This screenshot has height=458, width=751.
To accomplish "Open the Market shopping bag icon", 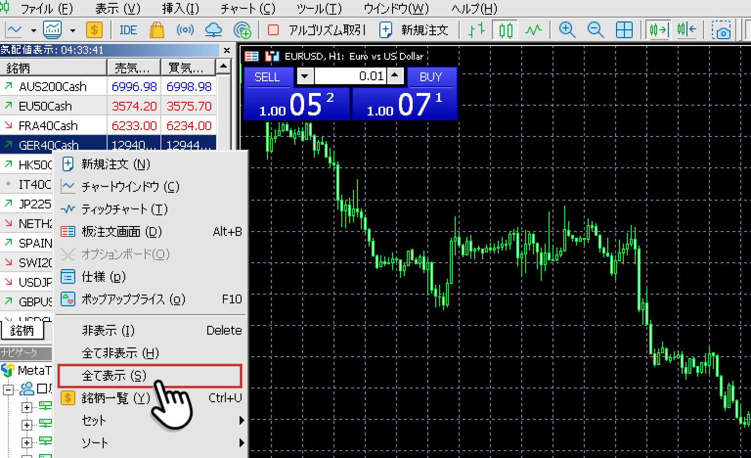I will (157, 30).
